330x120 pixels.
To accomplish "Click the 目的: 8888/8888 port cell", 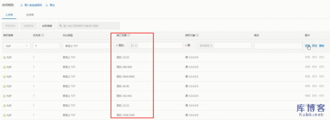I will [125, 77].
